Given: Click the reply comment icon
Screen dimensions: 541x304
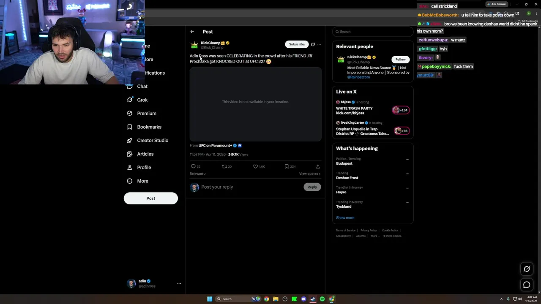Looking at the screenshot, I should tap(193, 166).
